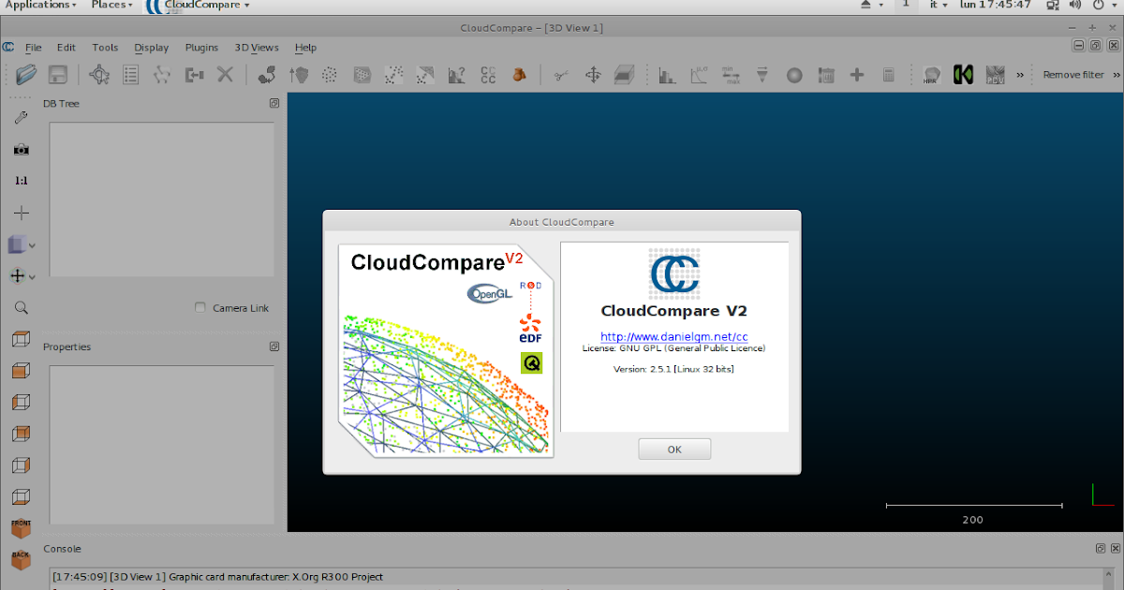Open the Applications menu in top panel

[41, 5]
